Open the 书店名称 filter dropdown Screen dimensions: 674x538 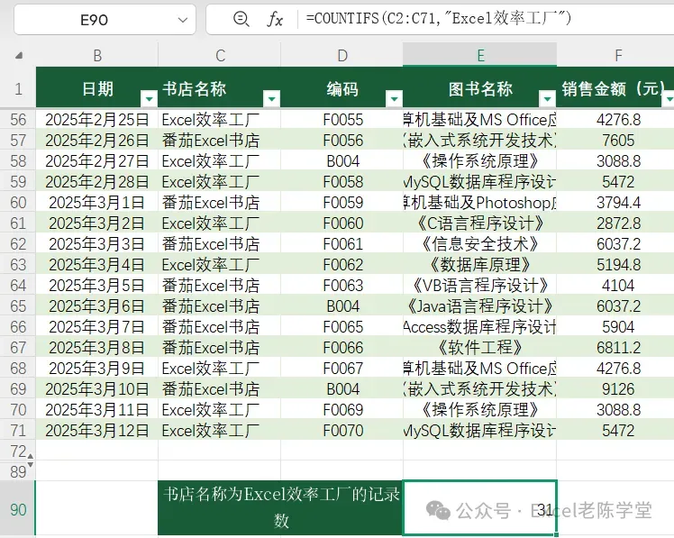tap(271, 99)
